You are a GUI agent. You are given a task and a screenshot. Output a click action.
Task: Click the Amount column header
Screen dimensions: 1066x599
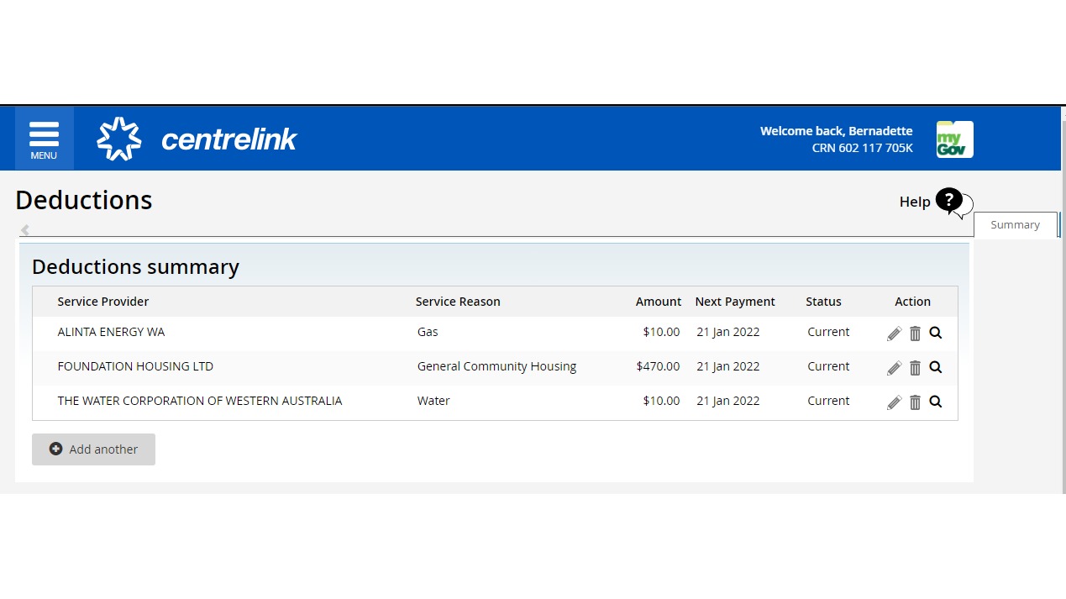pyautogui.click(x=658, y=302)
